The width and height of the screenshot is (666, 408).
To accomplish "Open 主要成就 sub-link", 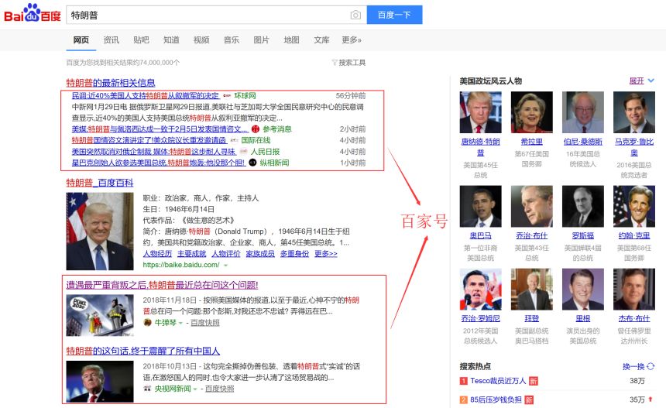I will pos(191,253).
